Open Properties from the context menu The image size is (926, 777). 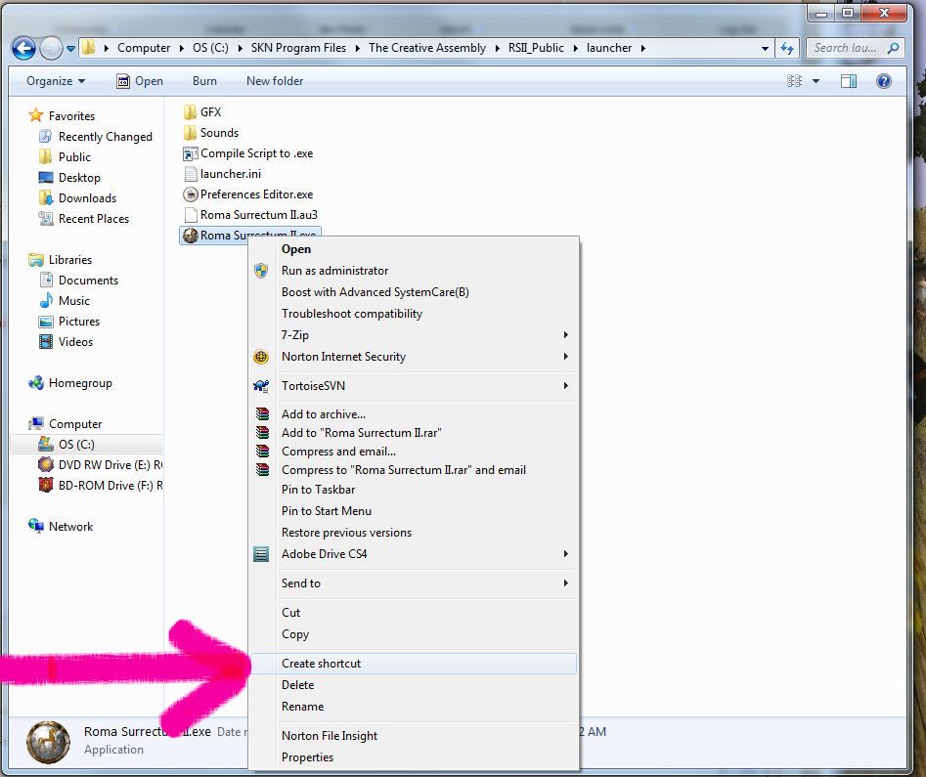tap(307, 757)
